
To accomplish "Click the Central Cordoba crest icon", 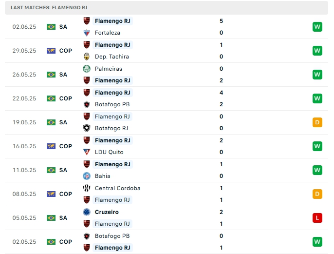I will click(87, 188).
